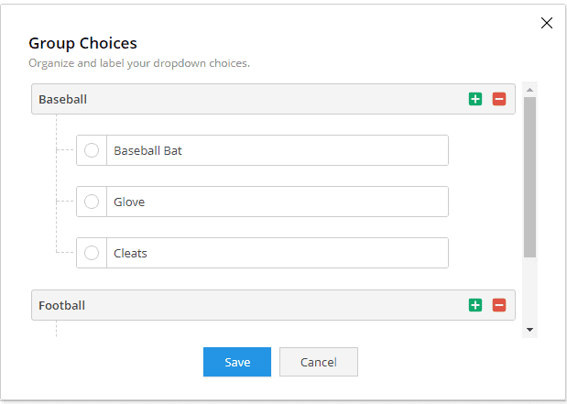Screen dimensions: 567x404
Task: Delete the Football group using minus icon
Action: (x=499, y=305)
